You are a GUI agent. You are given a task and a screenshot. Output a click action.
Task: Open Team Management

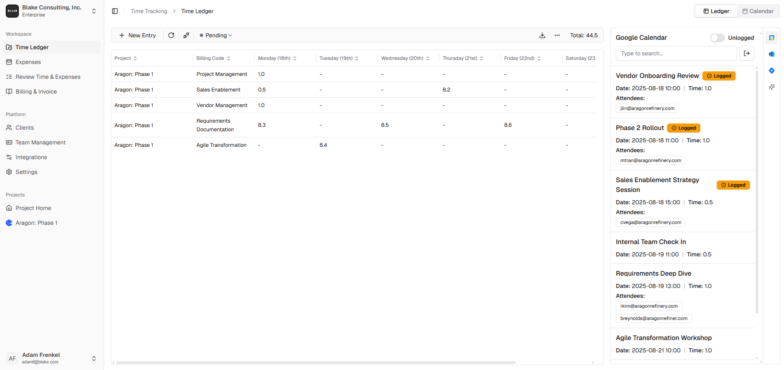(52, 142)
